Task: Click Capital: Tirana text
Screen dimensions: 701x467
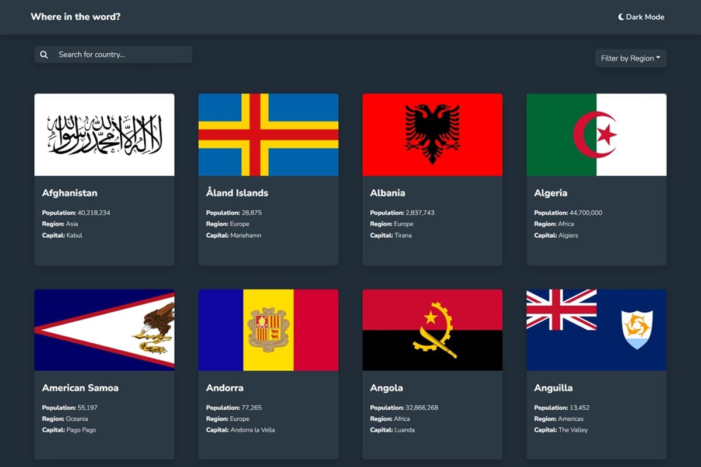Action: point(391,235)
